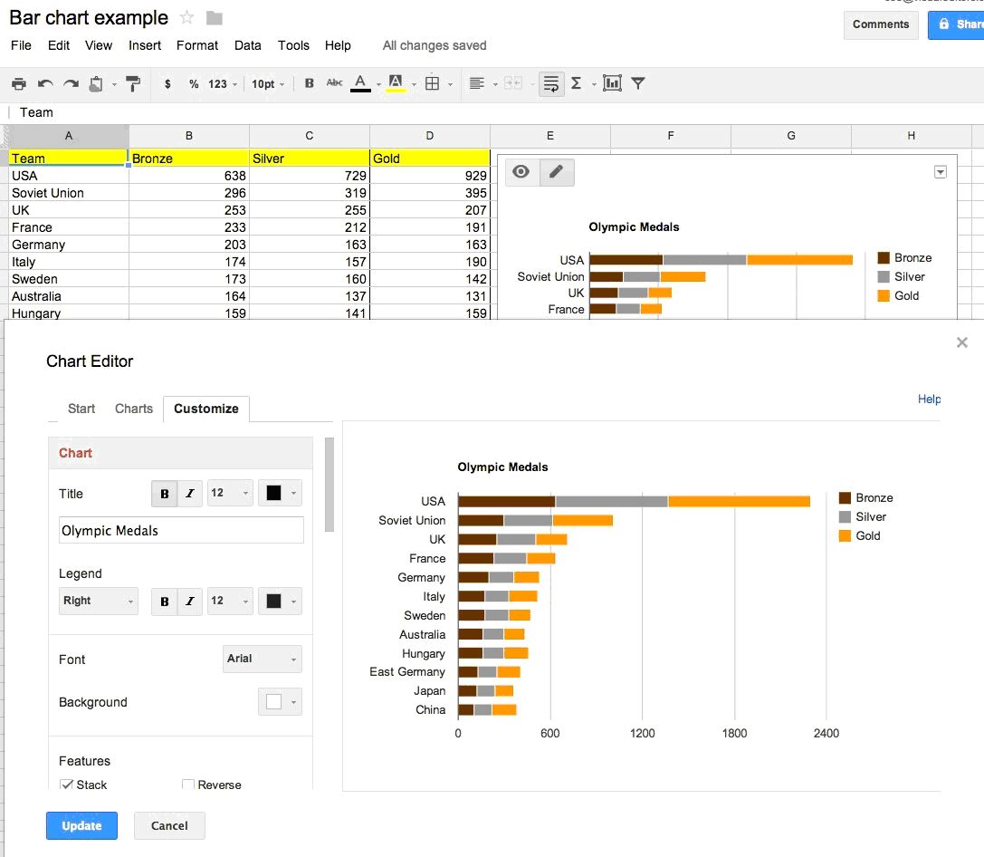Viewport: 984px width, 857px height.
Task: Click the blue Share button
Action: 956,24
